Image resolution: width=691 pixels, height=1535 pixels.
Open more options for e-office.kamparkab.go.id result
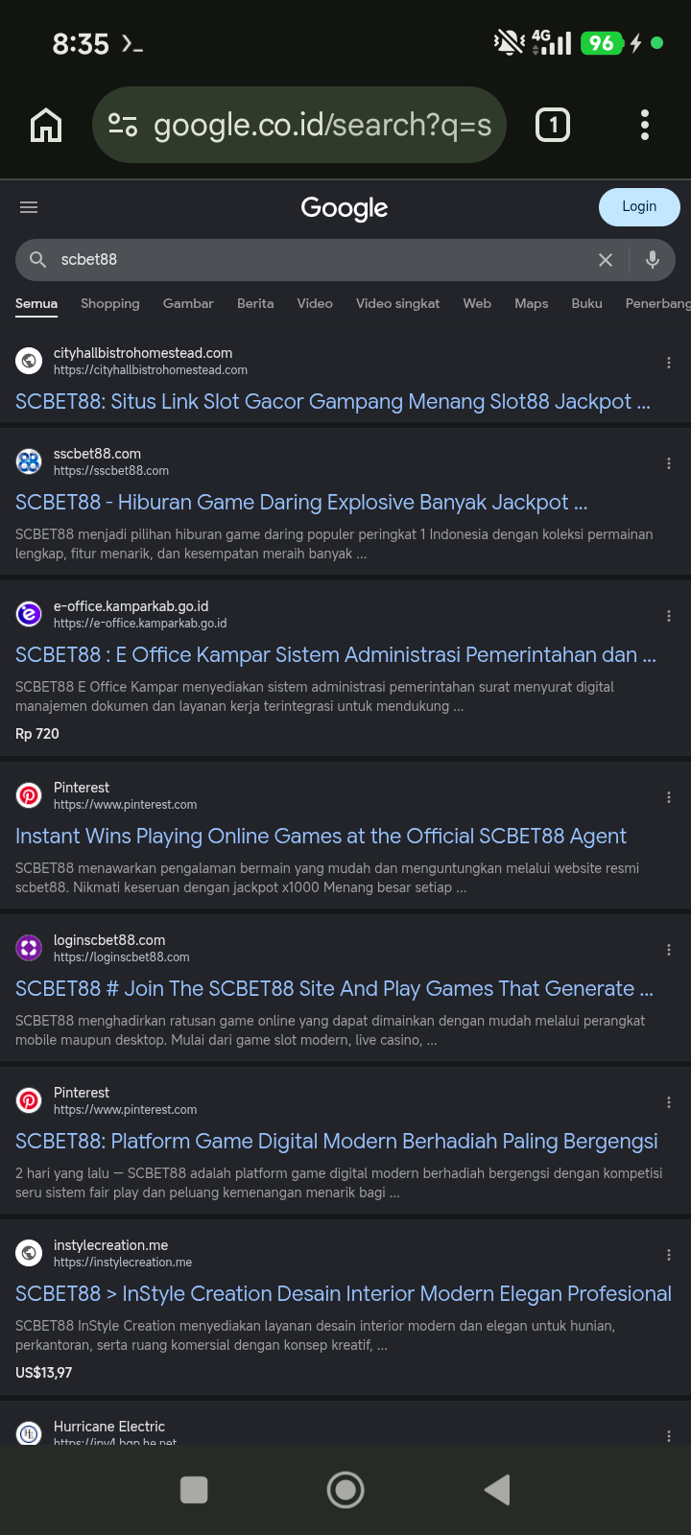click(669, 616)
